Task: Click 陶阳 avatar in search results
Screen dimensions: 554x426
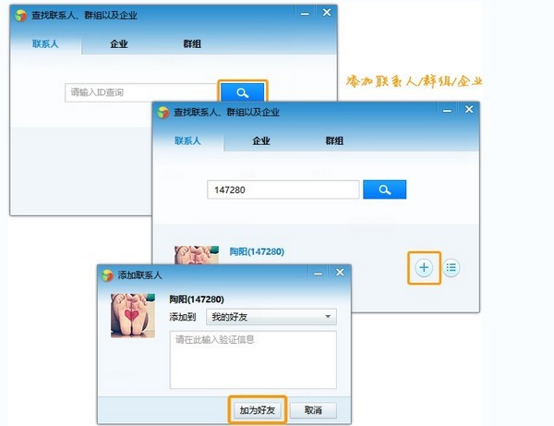Action: [197, 255]
